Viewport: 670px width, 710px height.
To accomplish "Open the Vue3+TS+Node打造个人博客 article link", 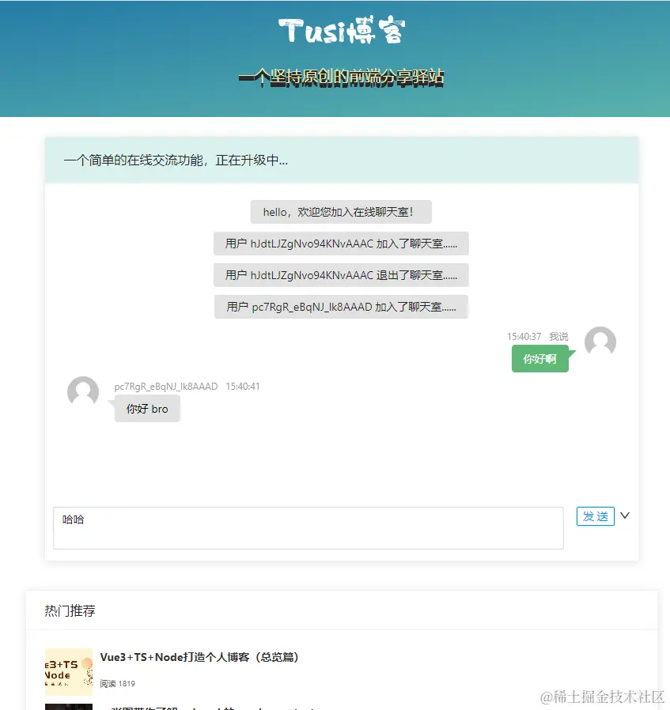I will pyautogui.click(x=199, y=657).
